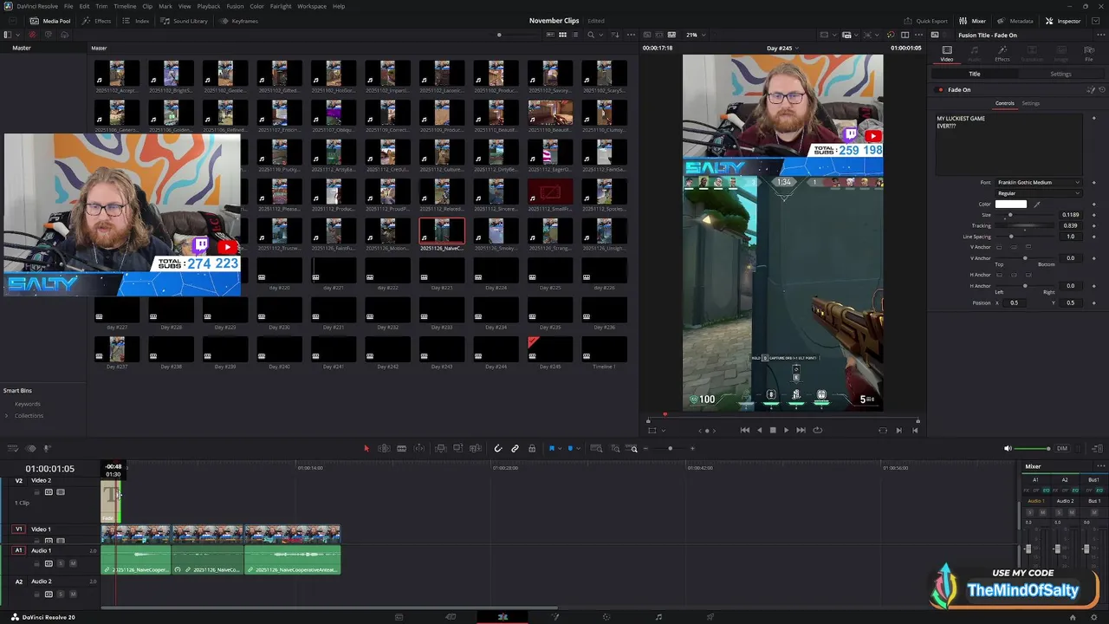Screen dimensions: 1109x624
Task: Pick text color with the eyedropper
Action: (x=1037, y=205)
